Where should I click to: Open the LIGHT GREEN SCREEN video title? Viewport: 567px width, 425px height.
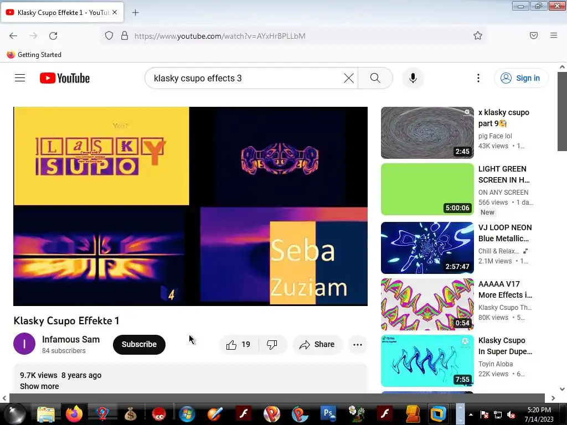tap(504, 174)
